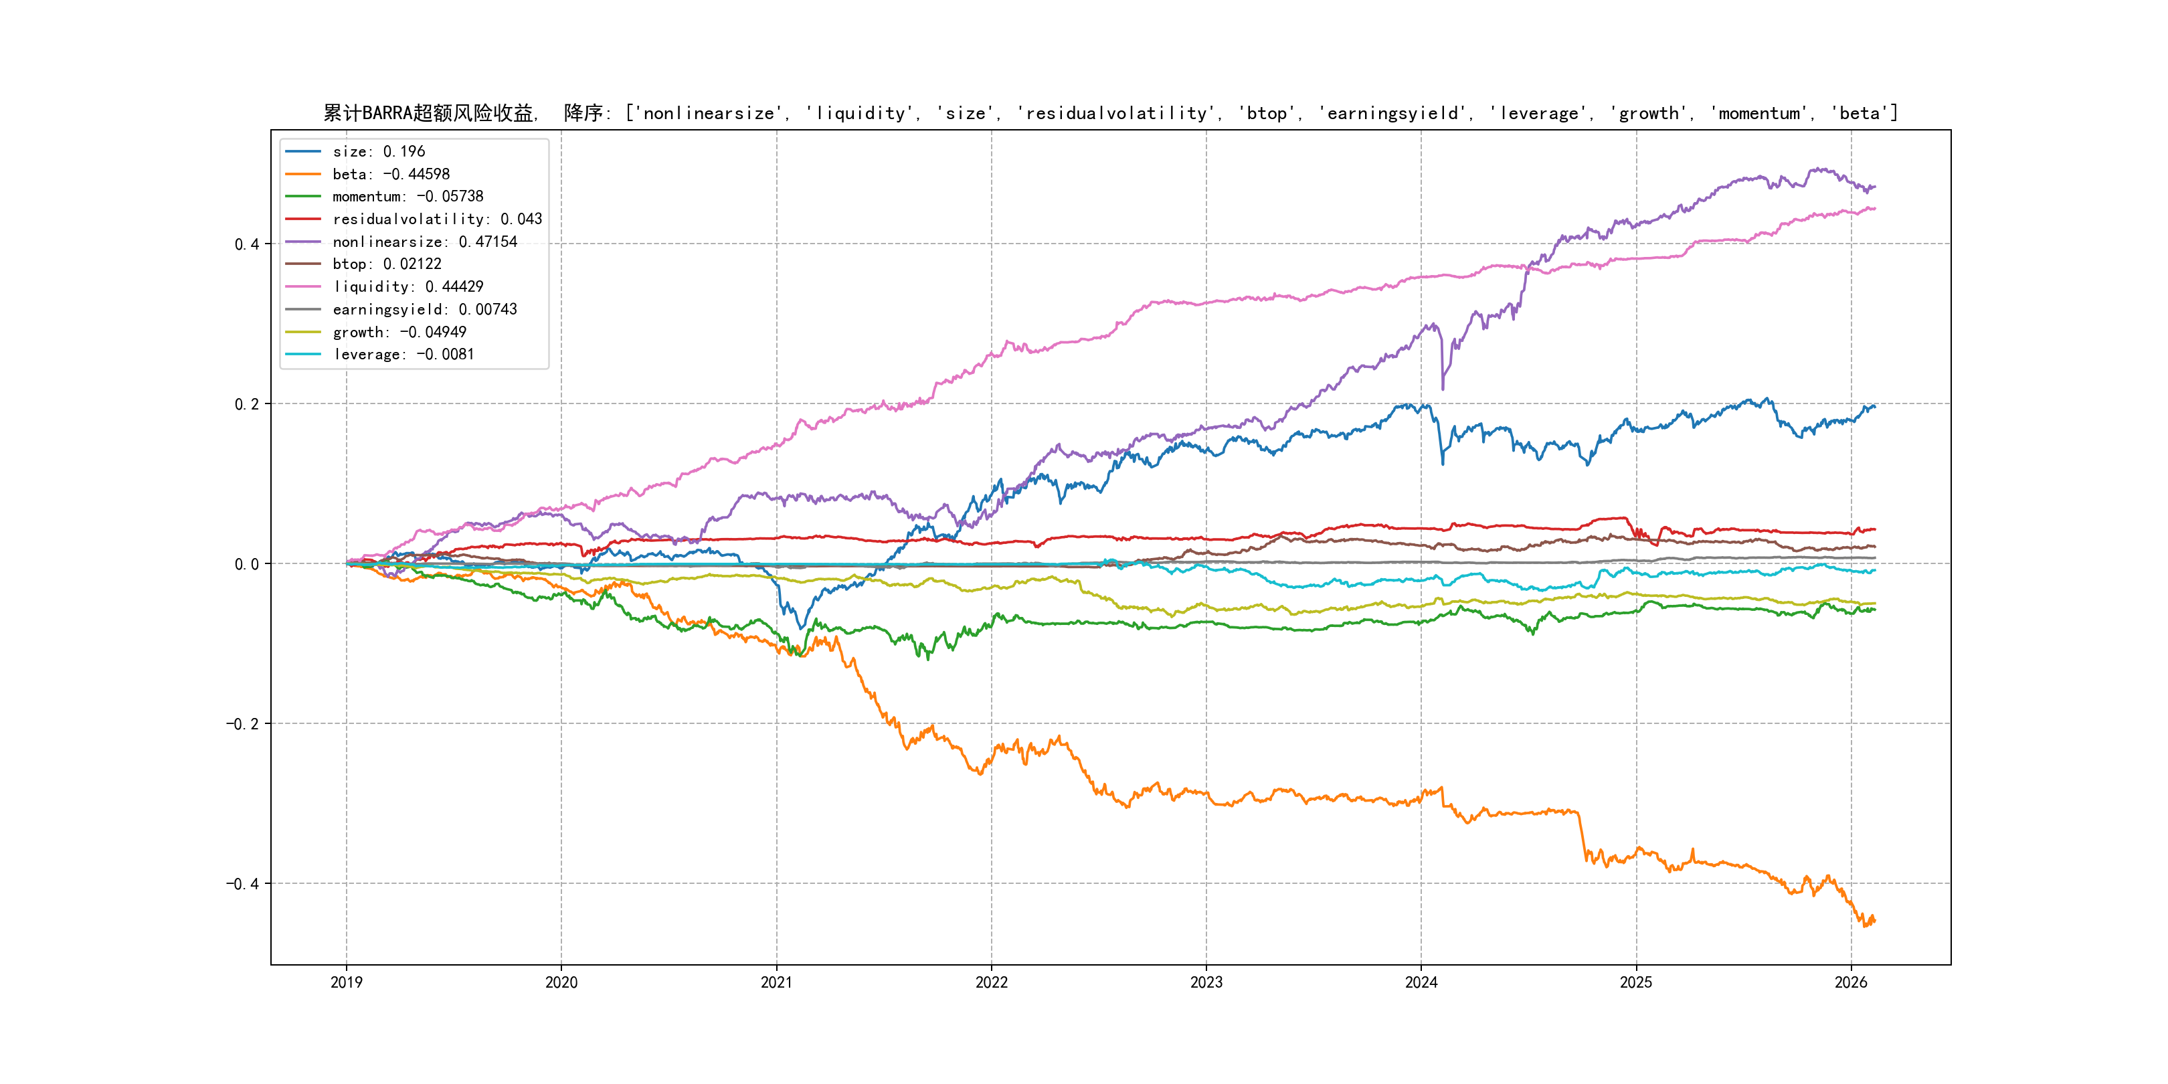Screen dimensions: 2168x1084
Task: Click the 2022 x-axis tick label
Action: point(992,982)
